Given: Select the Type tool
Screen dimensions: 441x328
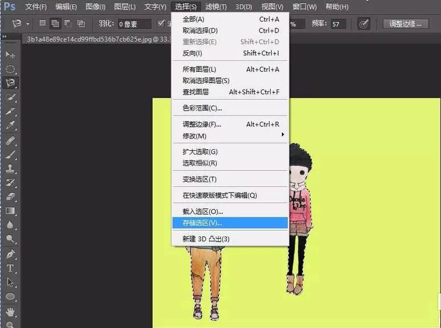Looking at the screenshot, I should 10,268.
